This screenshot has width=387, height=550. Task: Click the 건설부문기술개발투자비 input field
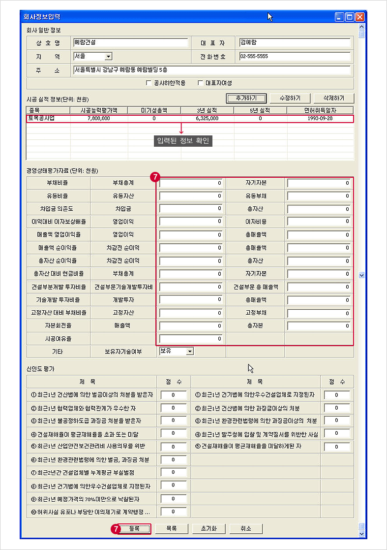pos(191,287)
